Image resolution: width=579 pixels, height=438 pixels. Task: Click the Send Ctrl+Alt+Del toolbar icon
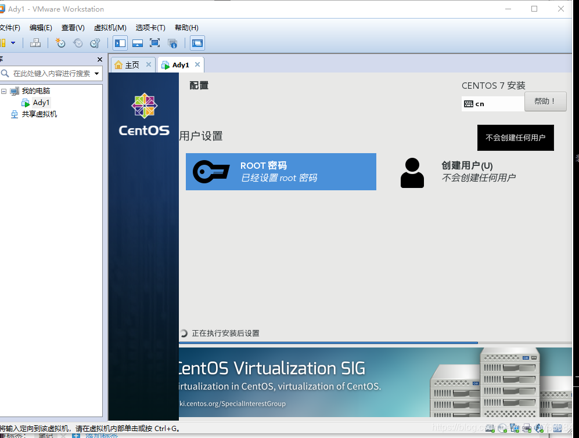[x=35, y=43]
